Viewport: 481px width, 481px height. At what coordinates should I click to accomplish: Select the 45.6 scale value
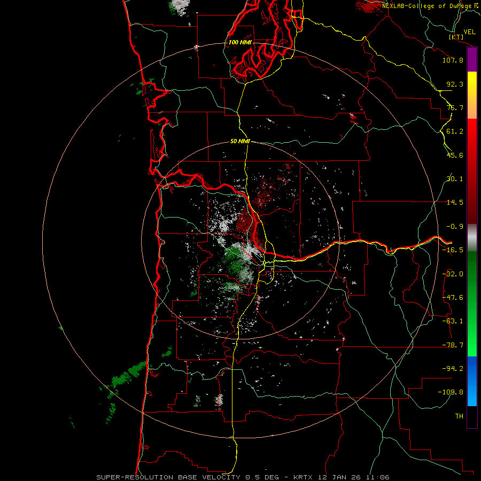click(455, 155)
